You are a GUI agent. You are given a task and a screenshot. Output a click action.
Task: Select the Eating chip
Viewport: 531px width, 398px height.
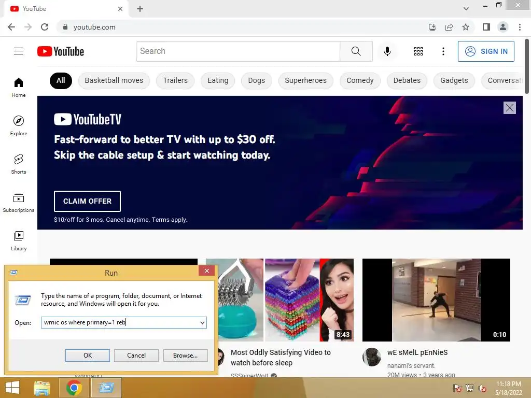(218, 80)
